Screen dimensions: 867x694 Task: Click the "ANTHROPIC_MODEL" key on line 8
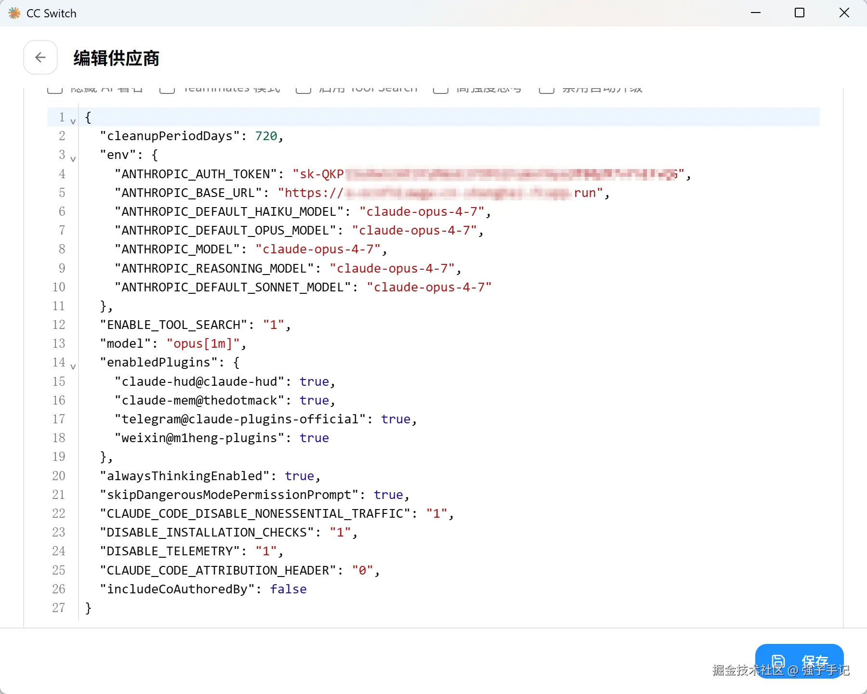click(x=177, y=249)
